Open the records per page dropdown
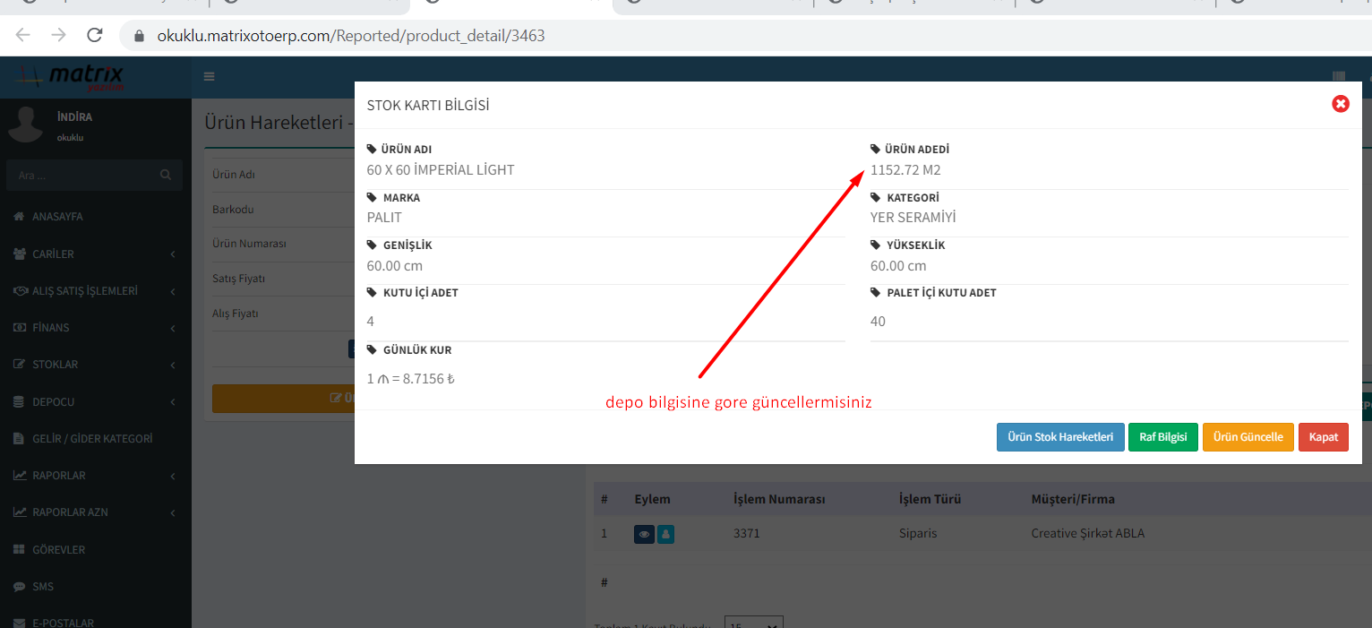The width and height of the screenshot is (1372, 628). [752, 624]
